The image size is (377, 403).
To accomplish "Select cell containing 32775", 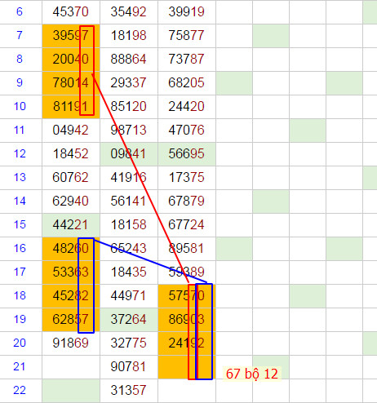I will (129, 343).
